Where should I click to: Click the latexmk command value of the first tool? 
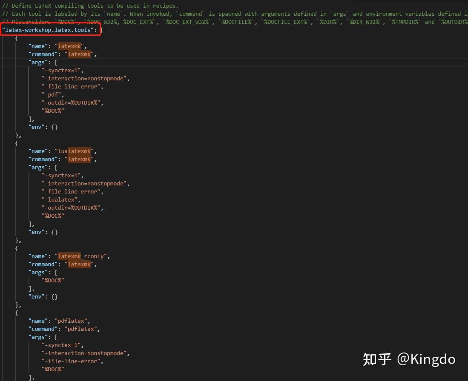tap(79, 54)
